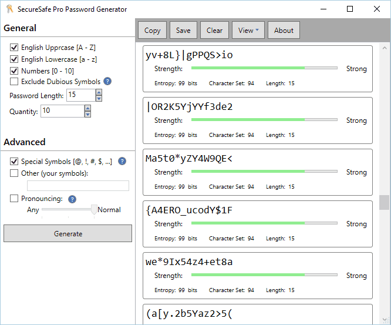Decrease Quantity with down arrow
This screenshot has height=325, width=391.
coord(87,114)
